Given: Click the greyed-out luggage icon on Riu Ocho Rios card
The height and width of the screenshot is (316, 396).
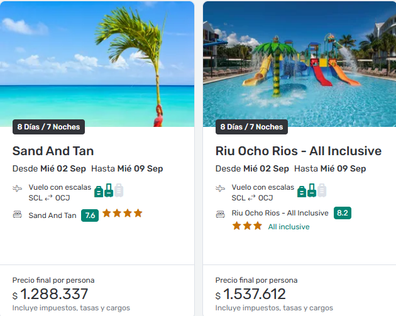Looking at the screenshot, I should coord(322,190).
